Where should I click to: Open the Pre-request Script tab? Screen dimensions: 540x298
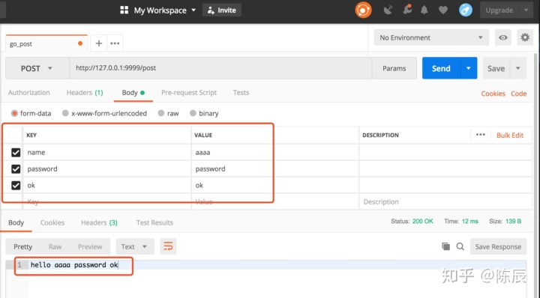click(189, 92)
